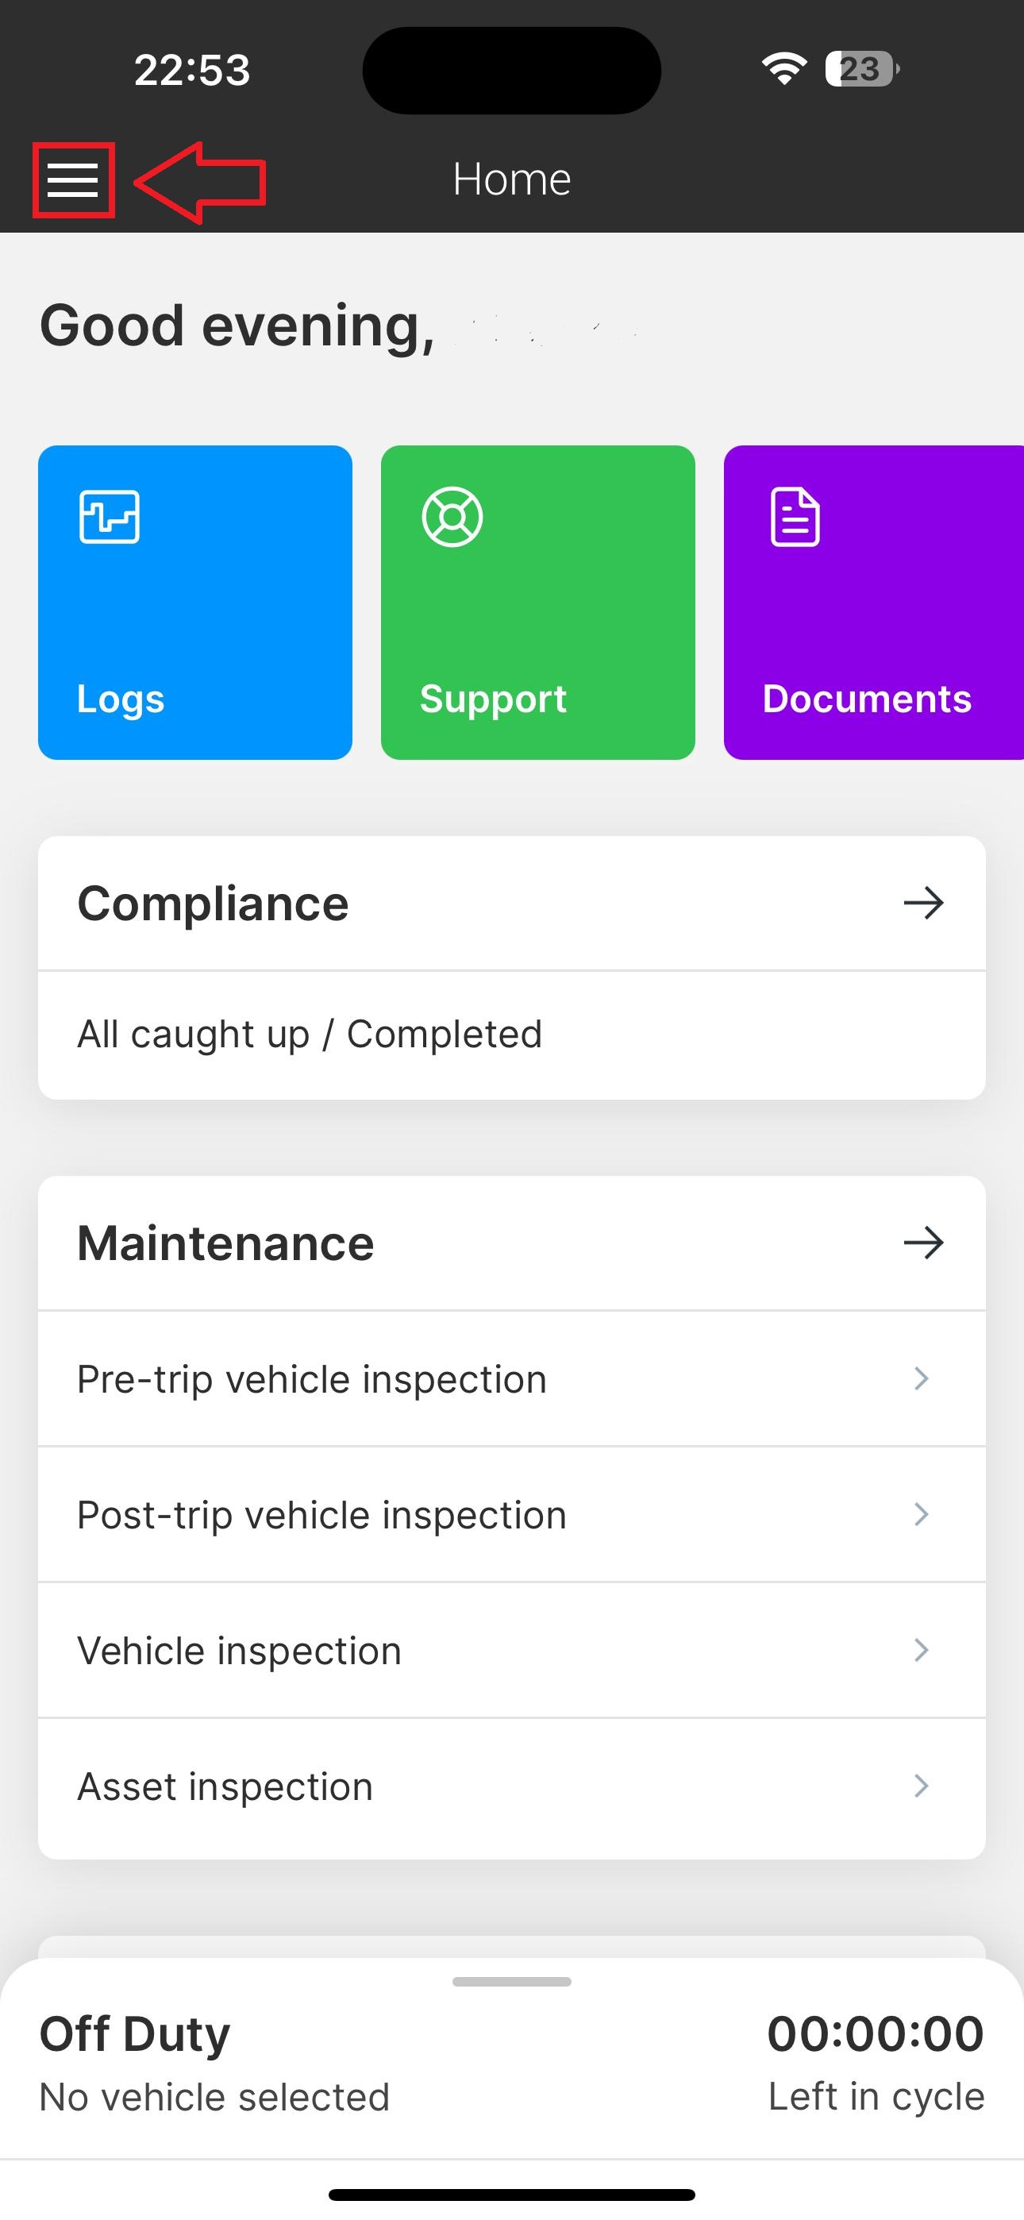Expand Pre-trip vehicle inspection chevron
Viewport: 1024px width, 2220px height.
[922, 1379]
